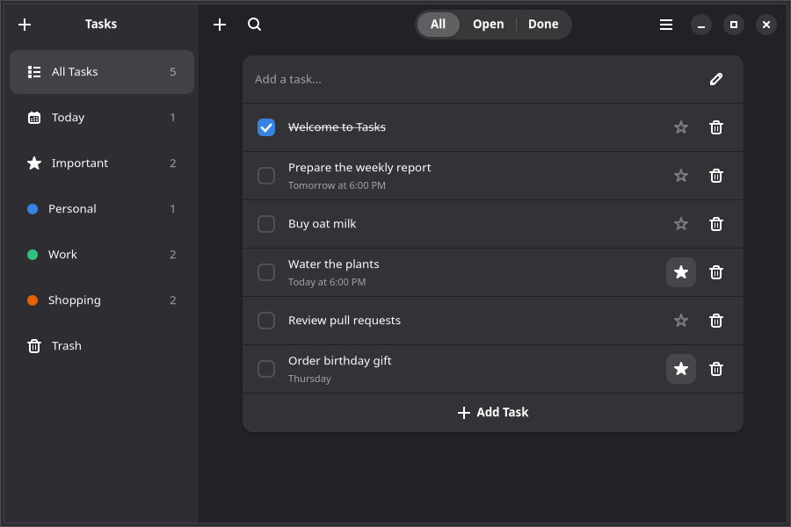This screenshot has height=527, width=791.
Task: Tick the Review pull requests checkbox
Action: 265,321
